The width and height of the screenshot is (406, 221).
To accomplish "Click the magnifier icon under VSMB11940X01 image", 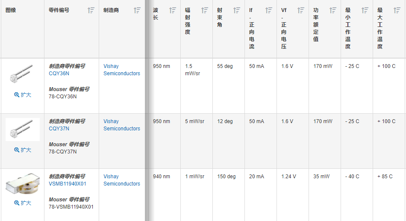I will pyautogui.click(x=17, y=203).
